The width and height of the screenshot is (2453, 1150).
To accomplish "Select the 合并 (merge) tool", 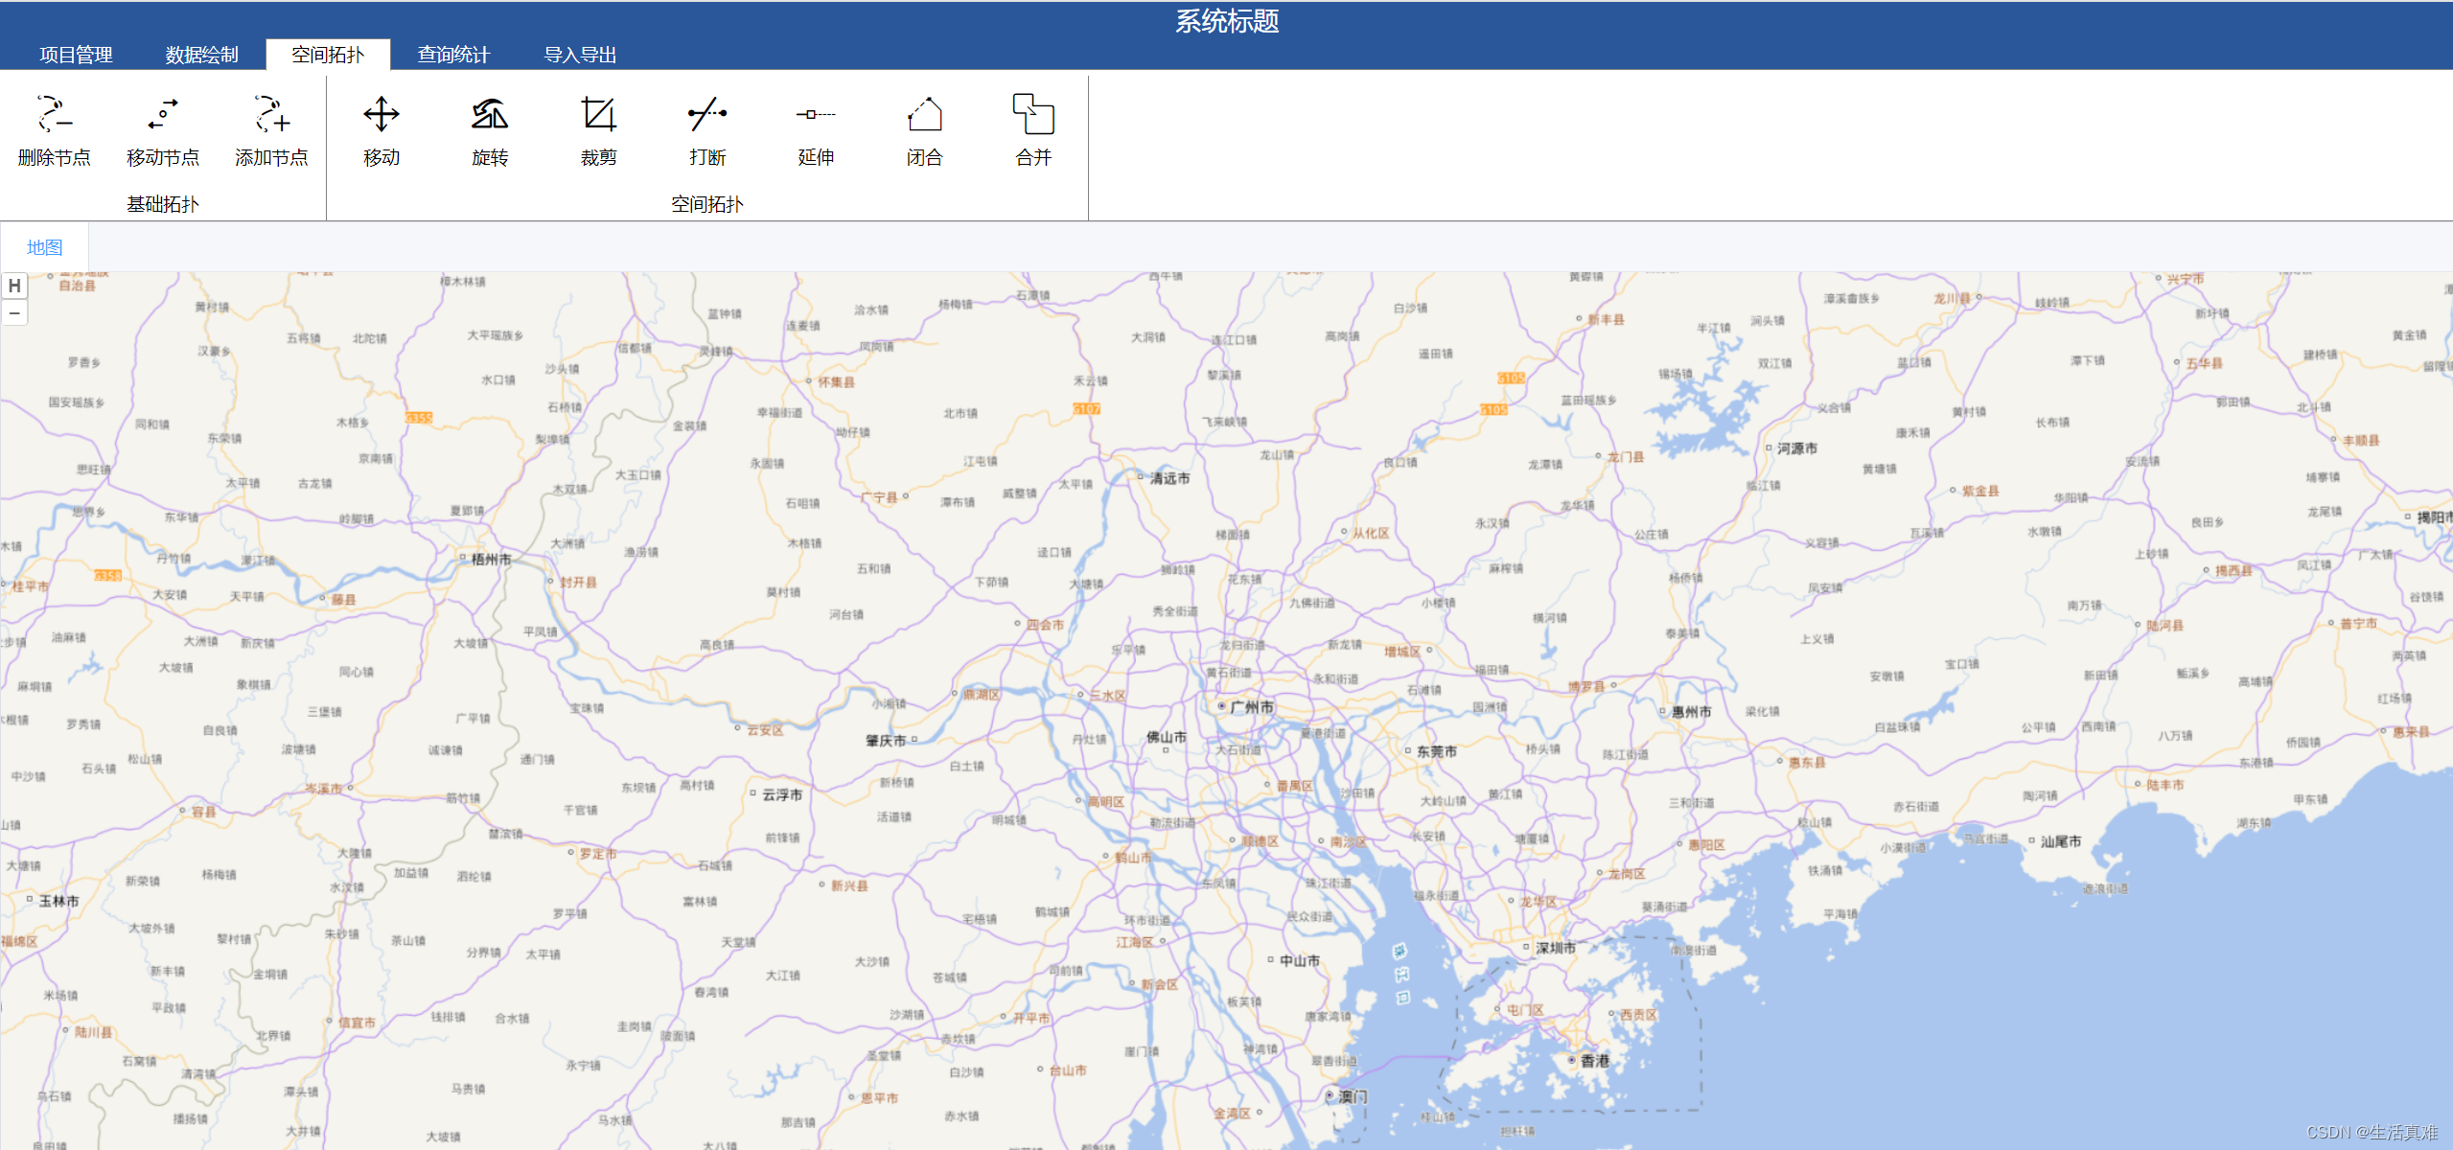I will [1031, 129].
